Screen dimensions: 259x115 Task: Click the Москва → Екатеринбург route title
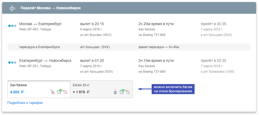point(41,24)
